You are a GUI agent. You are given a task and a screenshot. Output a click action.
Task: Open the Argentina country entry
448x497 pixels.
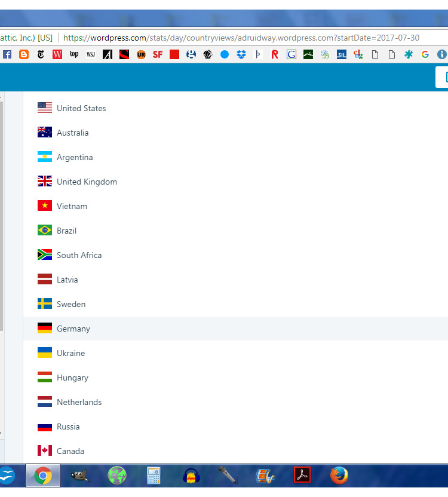point(75,157)
